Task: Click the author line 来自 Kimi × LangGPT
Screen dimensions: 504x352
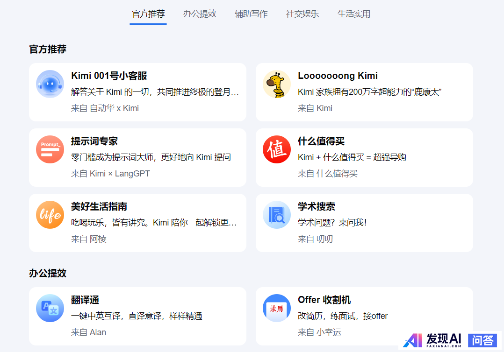Action: (110, 174)
